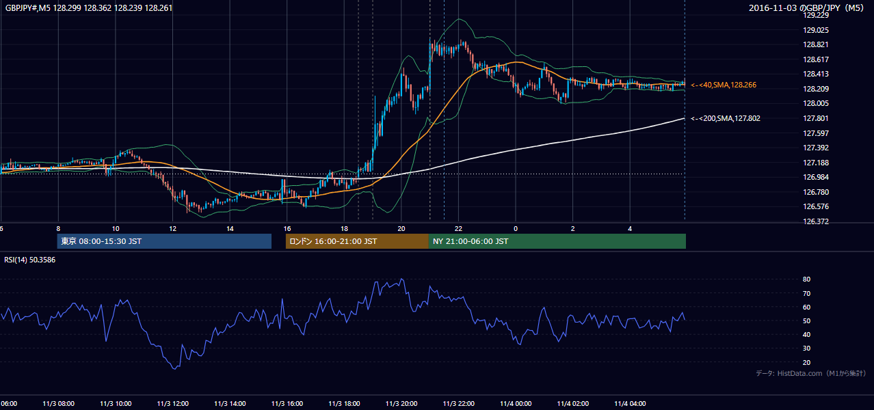The image size is (874, 410).
Task: Open the HistData.com data source credit
Action: pos(811,373)
